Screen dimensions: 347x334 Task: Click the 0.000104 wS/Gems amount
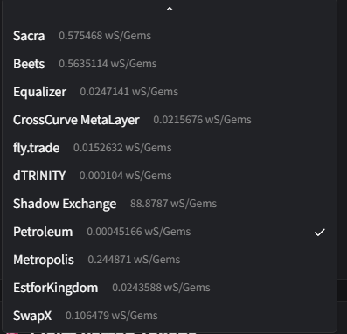(x=126, y=176)
